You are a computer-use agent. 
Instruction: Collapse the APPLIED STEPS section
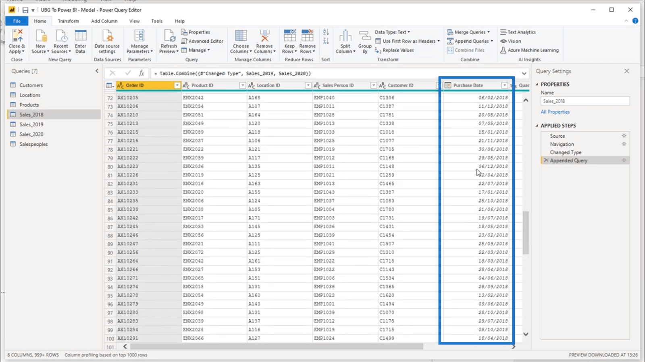[x=537, y=126]
